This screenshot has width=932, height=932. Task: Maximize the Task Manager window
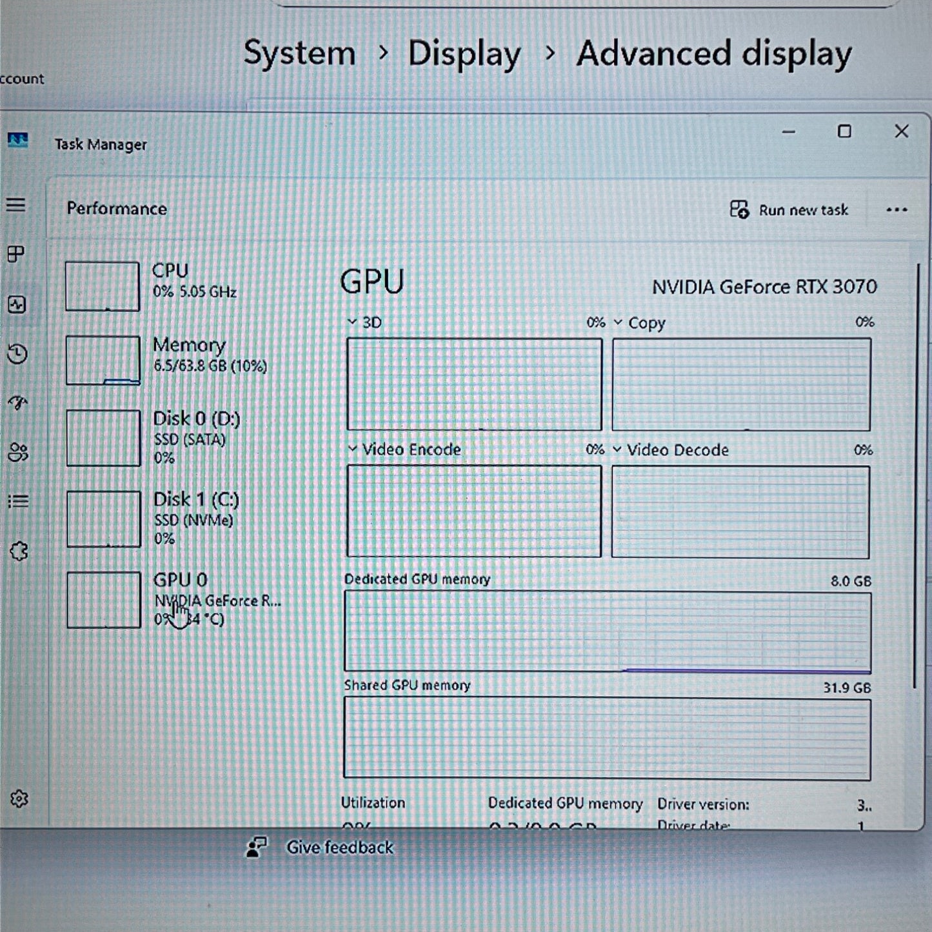(844, 132)
